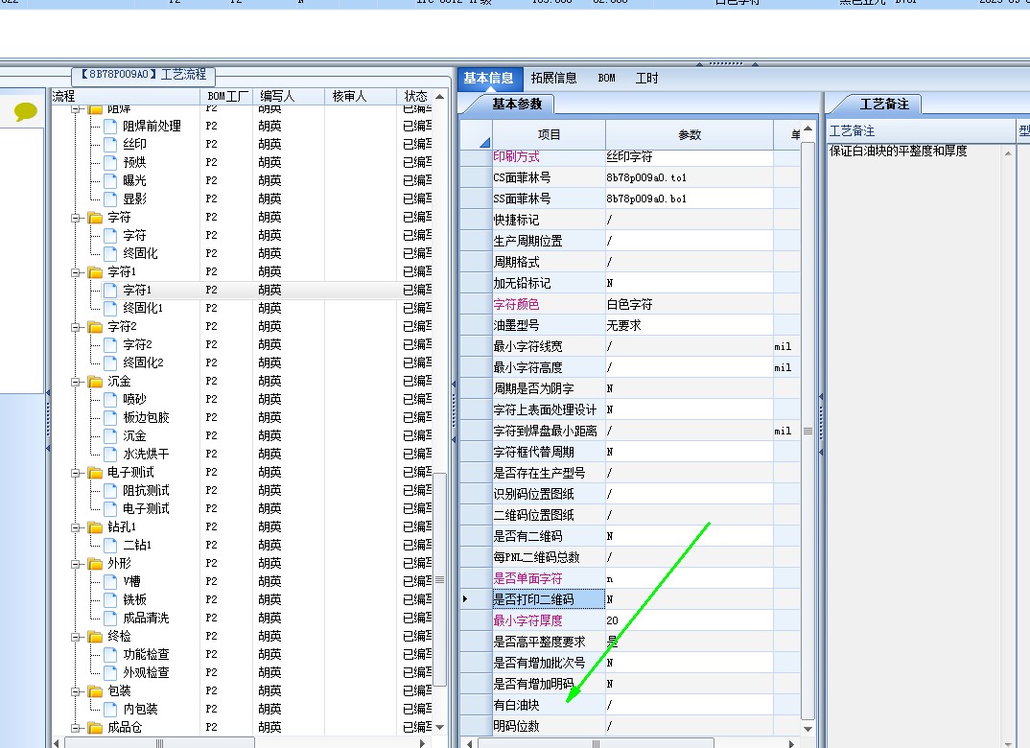
Task: Click the CS面菲林号 value 8b78p009a0.to1
Action: point(646,178)
